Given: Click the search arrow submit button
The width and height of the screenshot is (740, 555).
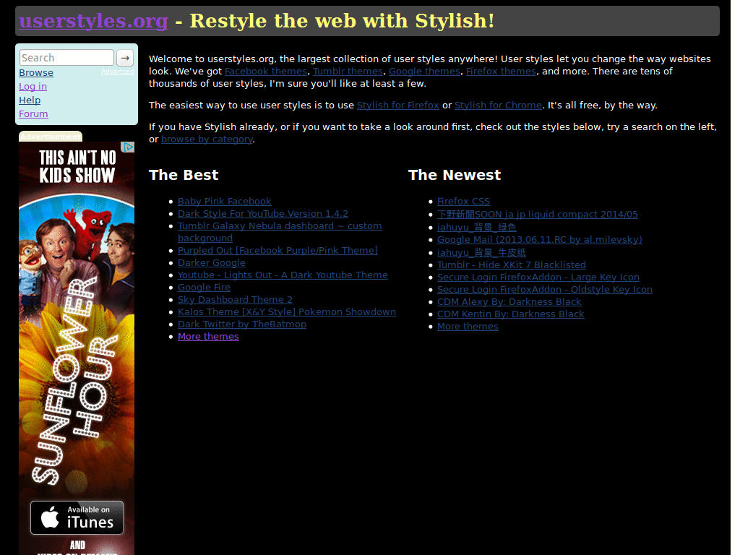Looking at the screenshot, I should point(125,58).
